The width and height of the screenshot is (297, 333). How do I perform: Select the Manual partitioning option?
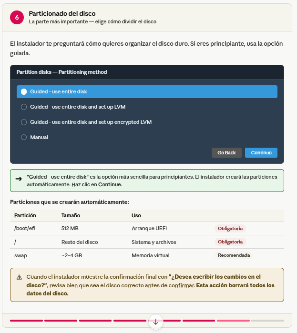147,137
